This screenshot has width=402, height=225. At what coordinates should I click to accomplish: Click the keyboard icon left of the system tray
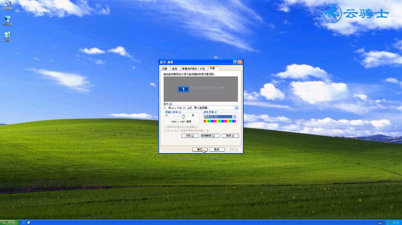pyautogui.click(x=380, y=223)
